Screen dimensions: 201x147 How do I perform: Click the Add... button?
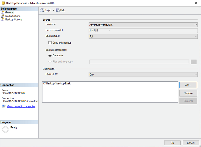point(188,85)
